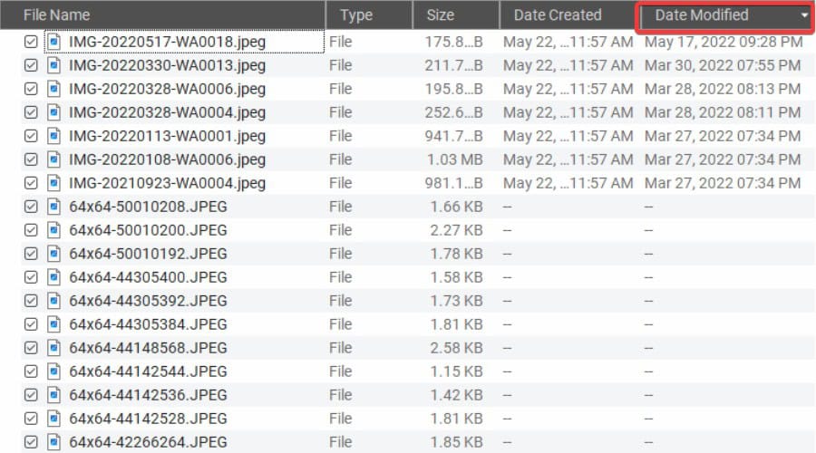This screenshot has width=816, height=453.
Task: Toggle checkbox for 64x64-44305400.JPEG
Action: (31, 277)
